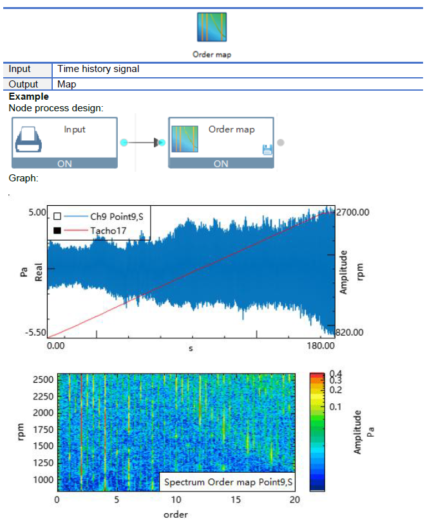
Task: Click the Spectrum Order map Point9,S label
Action: [x=228, y=482]
